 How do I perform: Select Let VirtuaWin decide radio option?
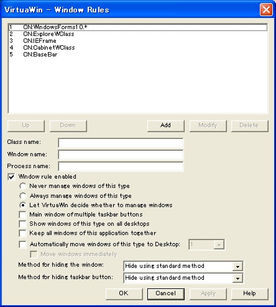pyautogui.click(x=23, y=205)
